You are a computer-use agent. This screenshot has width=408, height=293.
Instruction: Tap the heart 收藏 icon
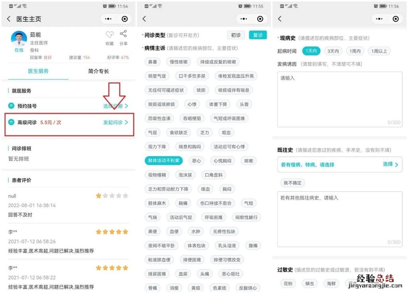(110, 34)
